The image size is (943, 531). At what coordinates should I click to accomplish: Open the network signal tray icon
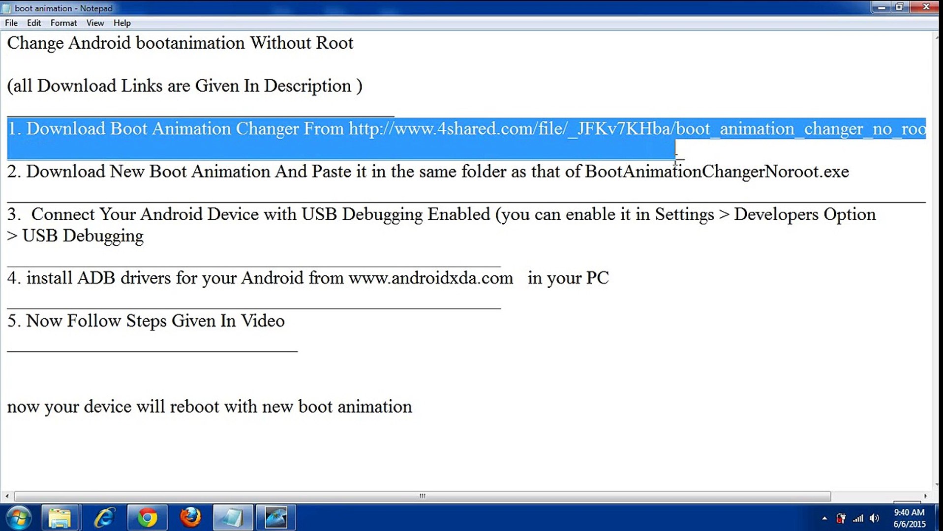click(x=858, y=518)
